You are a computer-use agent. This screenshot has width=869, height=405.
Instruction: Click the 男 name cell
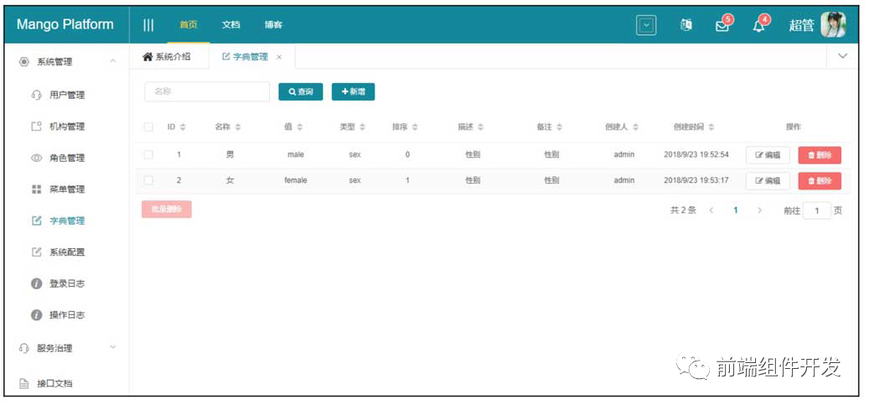[x=230, y=155]
